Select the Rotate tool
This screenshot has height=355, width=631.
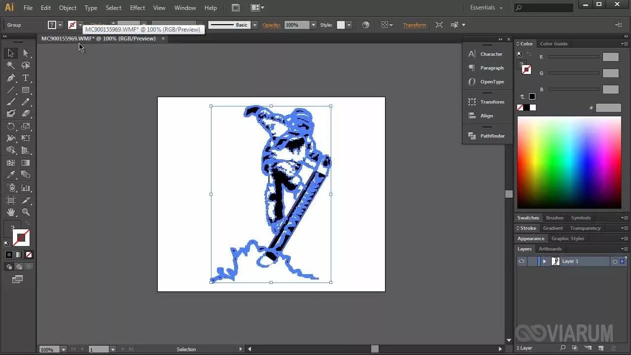11,126
